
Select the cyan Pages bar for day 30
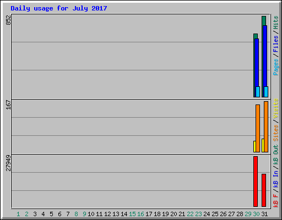tap(258, 92)
